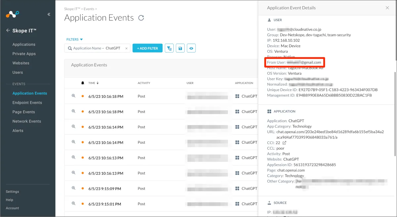Image resolution: width=397 pixels, height=217 pixels.
Task: Click the Application Name query input field
Action: tap(96, 48)
